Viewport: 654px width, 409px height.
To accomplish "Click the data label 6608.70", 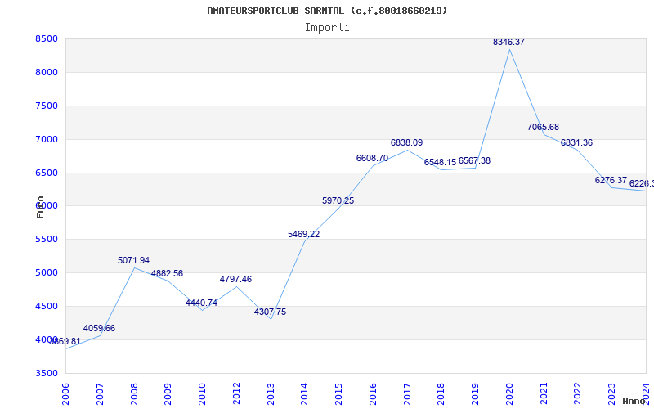I will tap(372, 158).
